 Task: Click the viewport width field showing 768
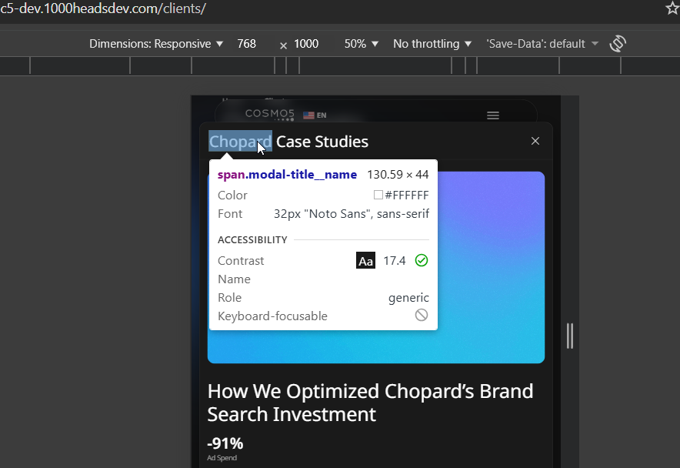point(246,44)
